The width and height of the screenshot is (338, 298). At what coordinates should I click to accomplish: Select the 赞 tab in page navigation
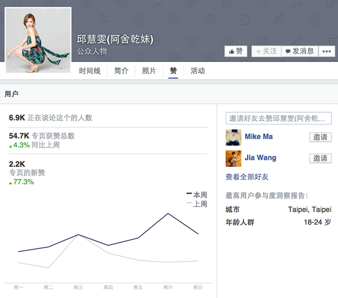pyautogui.click(x=173, y=71)
